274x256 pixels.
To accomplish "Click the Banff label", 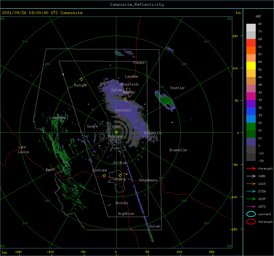I will click(50, 170).
